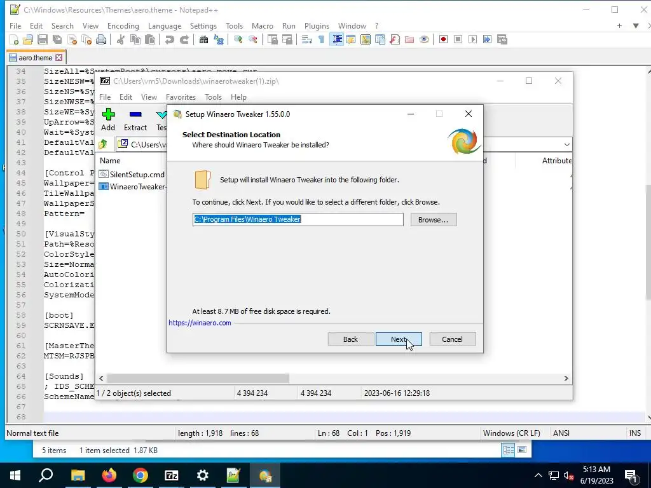Open the Windows Start menu
This screenshot has width=651, height=488.
[15, 475]
